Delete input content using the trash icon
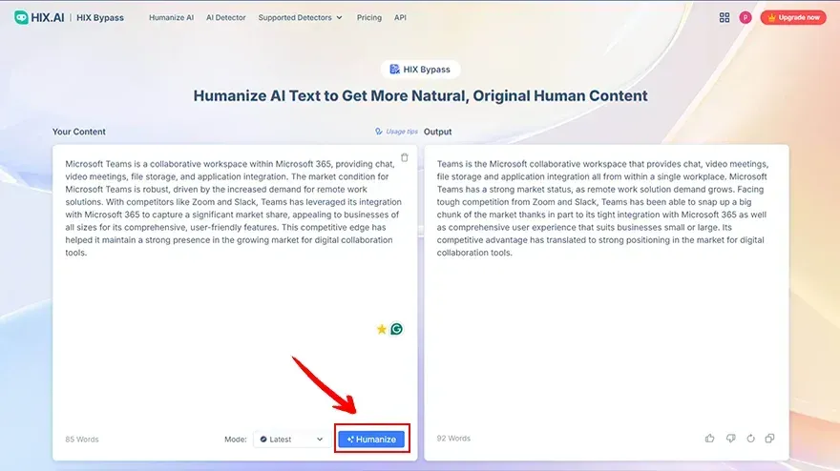The image size is (840, 471). 405,157
